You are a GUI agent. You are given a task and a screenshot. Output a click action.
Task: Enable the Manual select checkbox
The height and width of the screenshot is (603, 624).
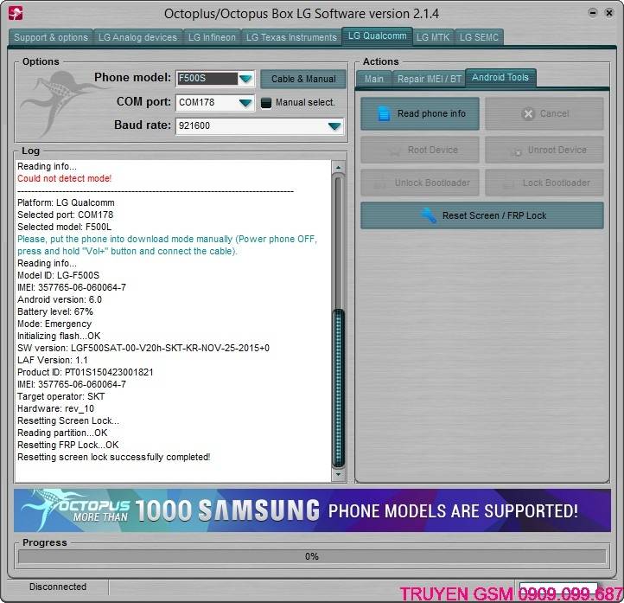click(266, 103)
